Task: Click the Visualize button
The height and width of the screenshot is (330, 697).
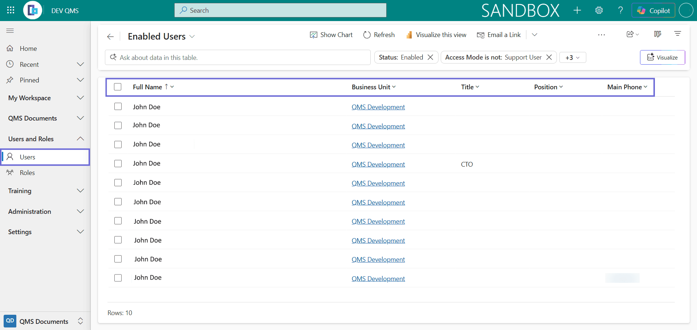Action: (x=663, y=57)
